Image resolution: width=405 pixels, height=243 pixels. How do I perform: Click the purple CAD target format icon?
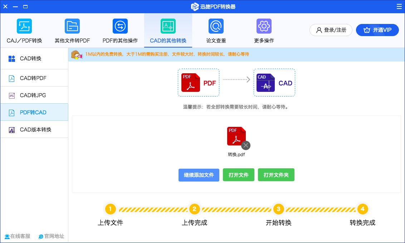coord(265,83)
